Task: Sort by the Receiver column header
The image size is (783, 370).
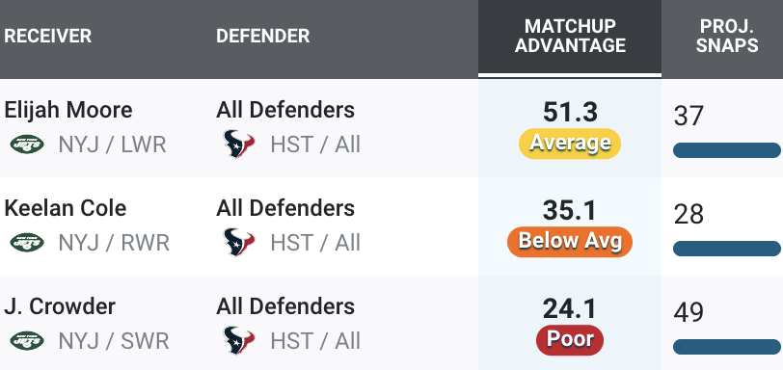Action: point(47,36)
